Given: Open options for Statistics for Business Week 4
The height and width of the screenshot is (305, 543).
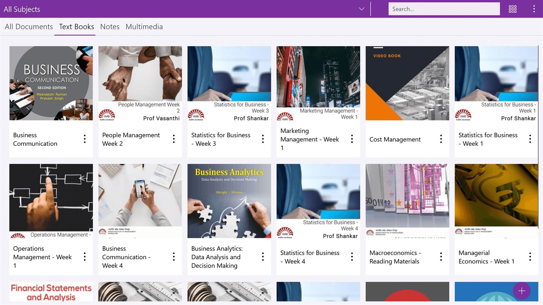Looking at the screenshot, I should click(x=352, y=257).
